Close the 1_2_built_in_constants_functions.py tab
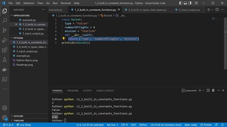The width and height of the screenshot is (227, 127). point(119,10)
